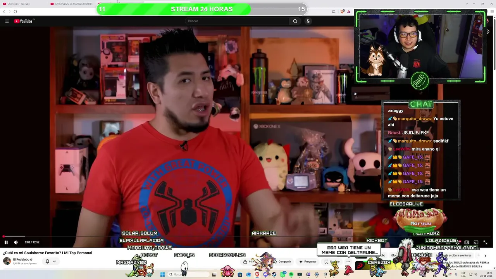Viewport: 496px width, 279px height.
Task: Open Brave browser from the taskbar
Action: click(x=257, y=274)
